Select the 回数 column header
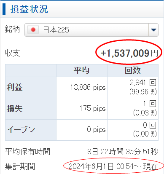Viewport: 164px width, 174px height. 133,70
